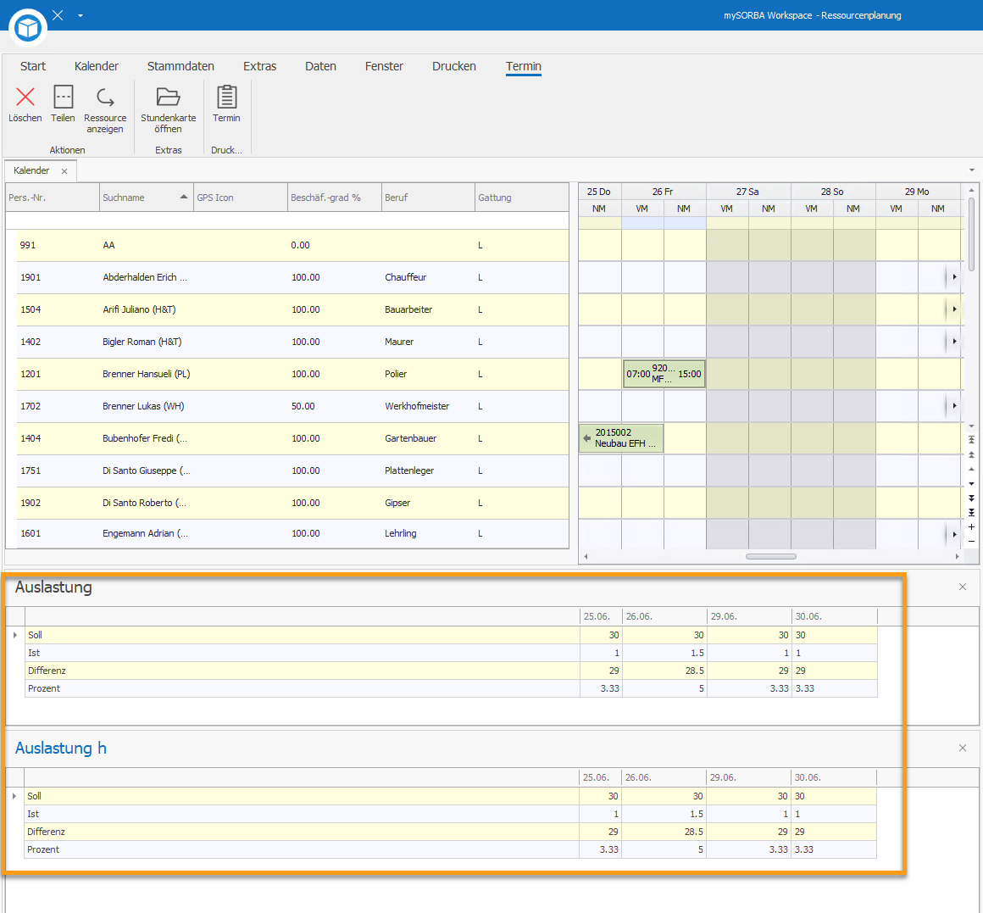
Task: Switch to the Kalender ribbon tab
Action: coord(97,66)
